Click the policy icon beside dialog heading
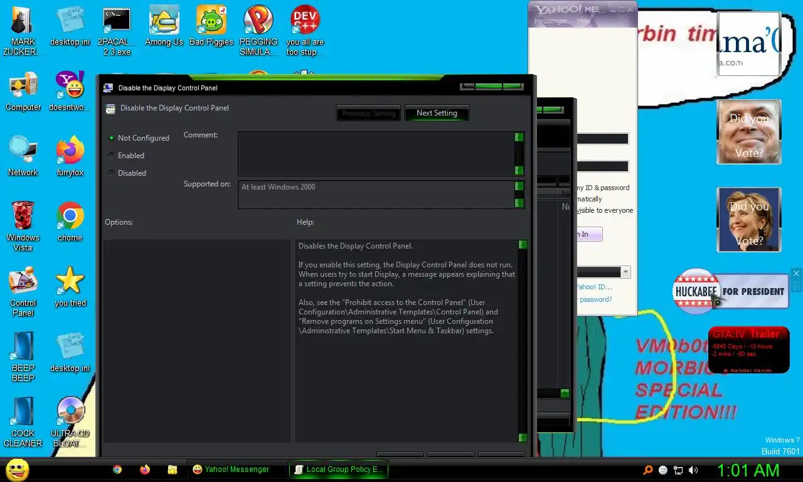The height and width of the screenshot is (482, 803). [110, 109]
